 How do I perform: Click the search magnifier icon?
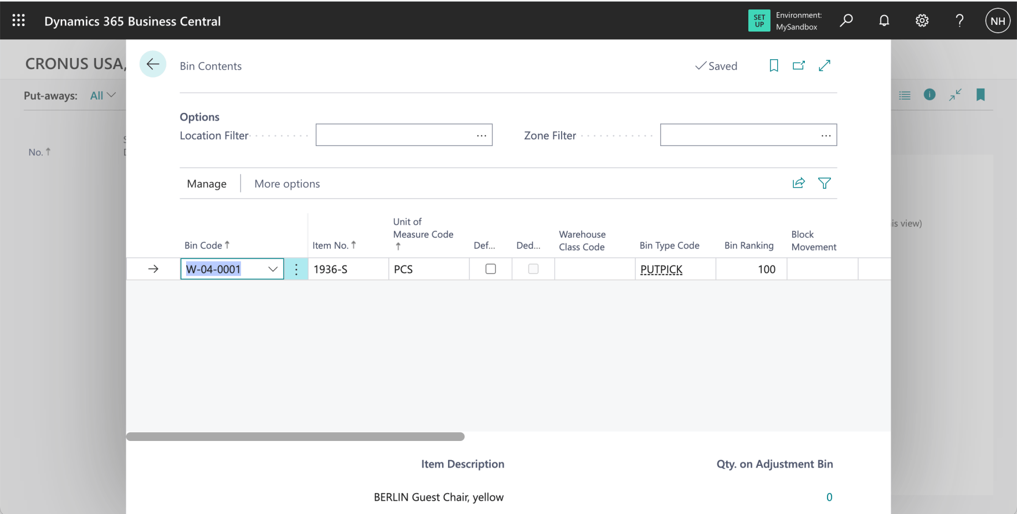pyautogui.click(x=846, y=21)
